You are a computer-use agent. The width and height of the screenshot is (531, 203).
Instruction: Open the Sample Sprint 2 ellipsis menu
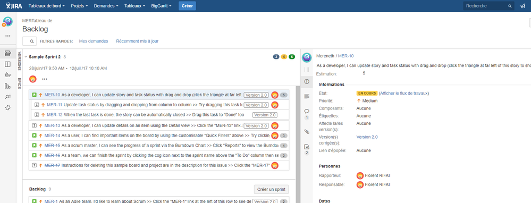[45, 79]
